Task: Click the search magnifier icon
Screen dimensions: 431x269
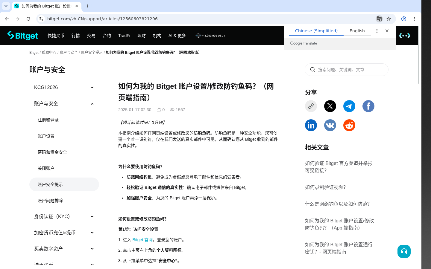Action: coord(313,70)
